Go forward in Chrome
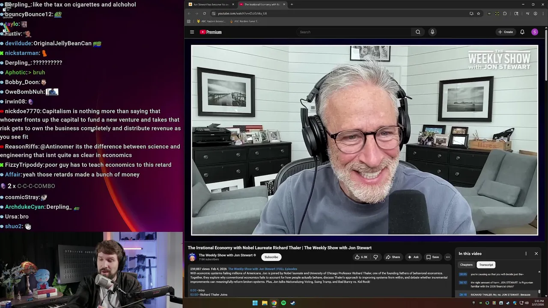The width and height of the screenshot is (548, 308). pyautogui.click(x=197, y=13)
